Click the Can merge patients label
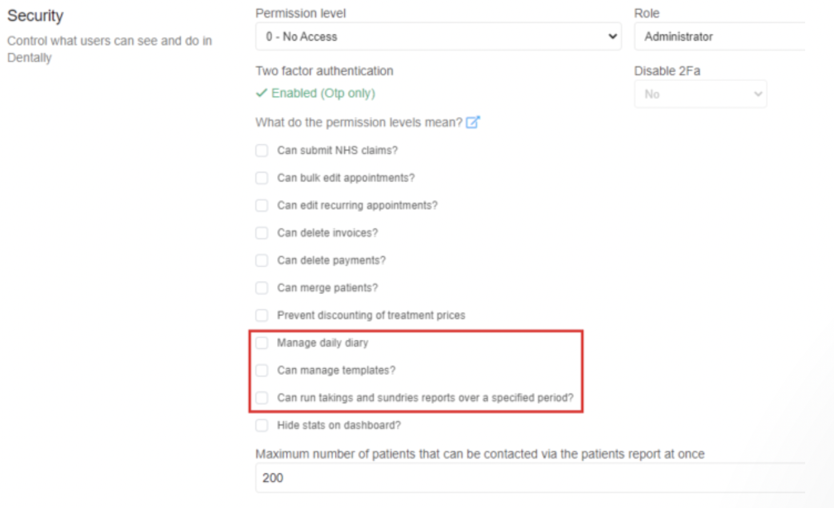Screen dimensions: 834x508 coord(327,288)
